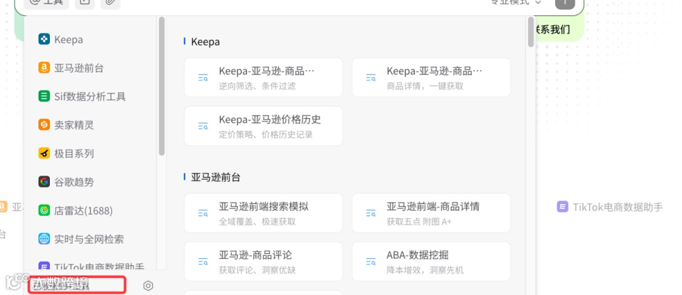Open 谷歌趋势 from the sidebar list
The image size is (682, 295).
coord(66,182)
